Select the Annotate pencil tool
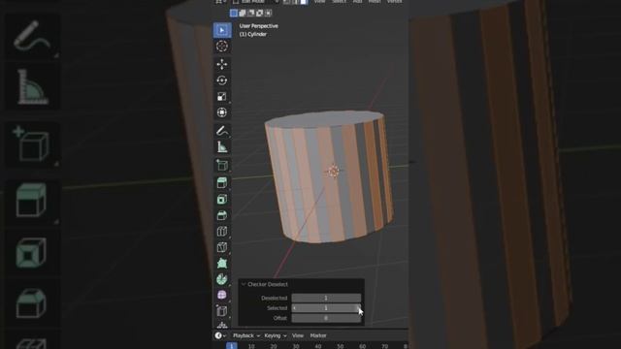The image size is (621, 349). tap(222, 131)
